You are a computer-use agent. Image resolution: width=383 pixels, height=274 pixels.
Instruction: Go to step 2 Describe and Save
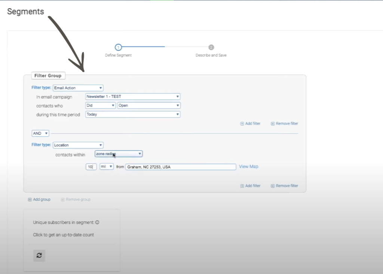211,47
